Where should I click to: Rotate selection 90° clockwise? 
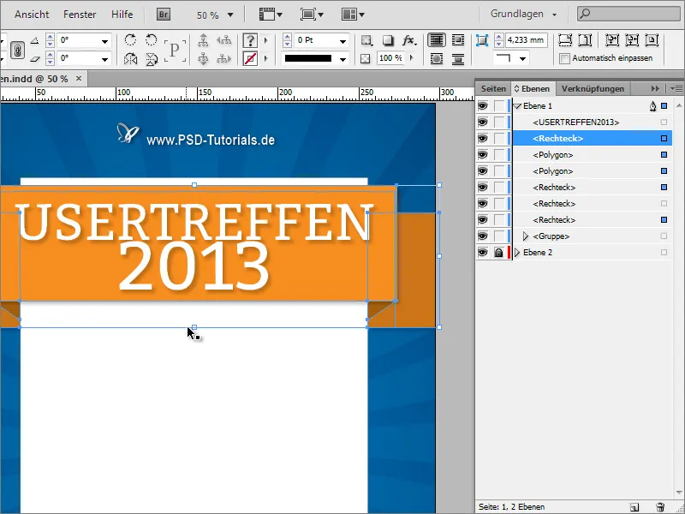click(130, 40)
